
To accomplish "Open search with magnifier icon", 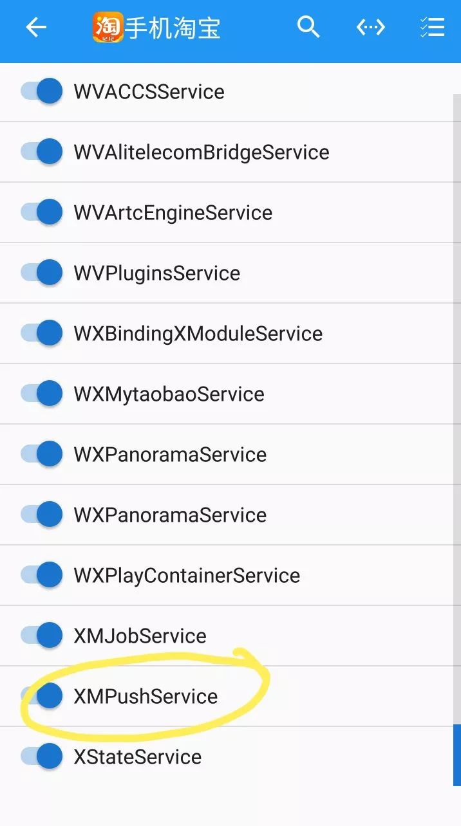I will [x=308, y=27].
